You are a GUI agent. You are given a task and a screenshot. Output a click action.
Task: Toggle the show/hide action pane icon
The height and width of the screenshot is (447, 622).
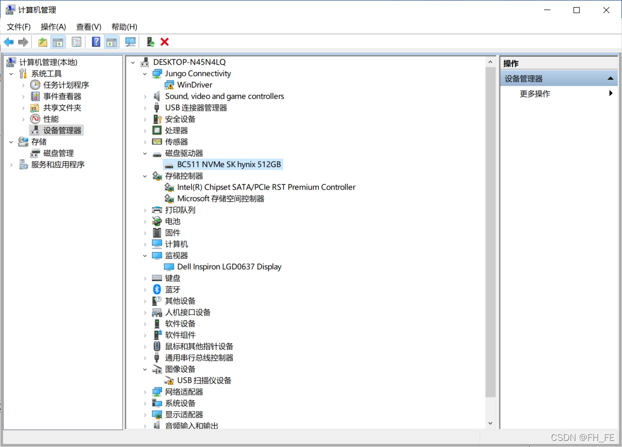pyautogui.click(x=111, y=42)
